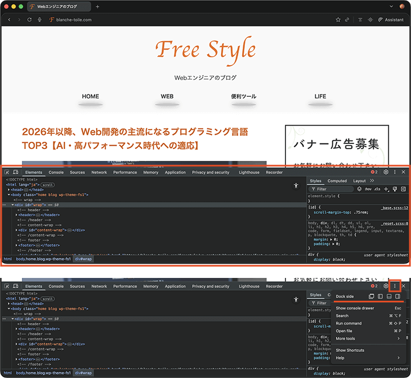Open the 便利ツール navigation link
Screen dimensions: 411x378
coord(243,96)
